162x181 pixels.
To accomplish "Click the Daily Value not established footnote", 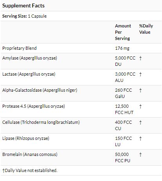I will (30, 170).
